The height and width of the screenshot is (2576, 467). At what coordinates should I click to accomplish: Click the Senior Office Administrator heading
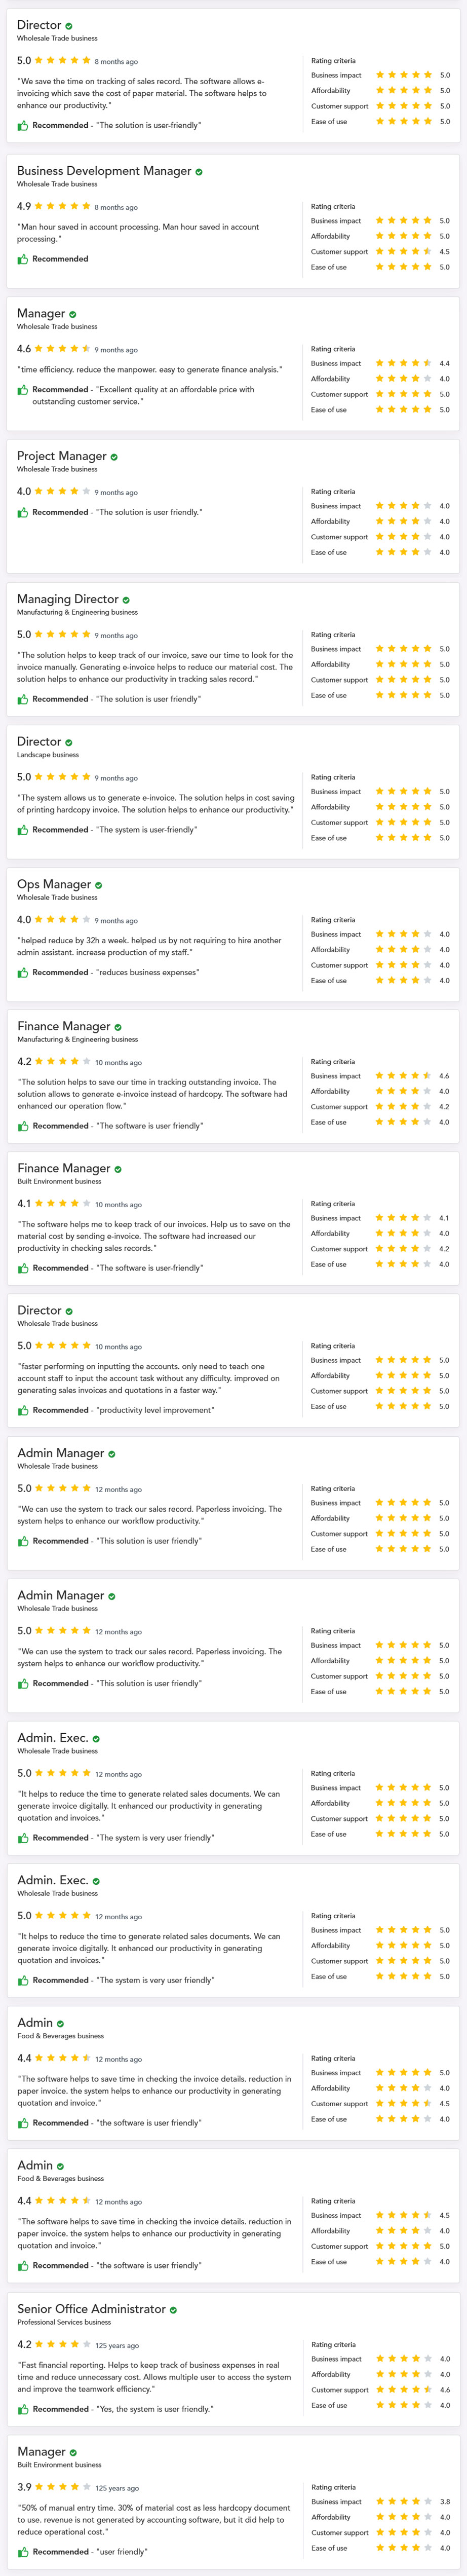coord(91,2309)
